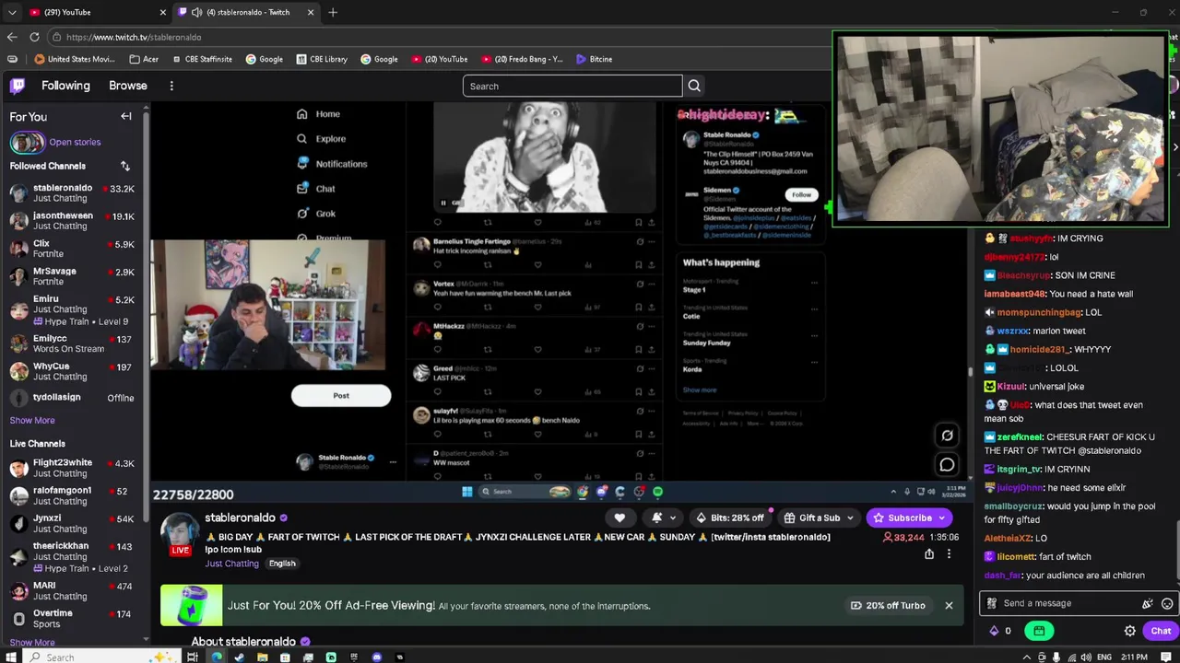Open the chat celebration icon beside emotes
The image size is (1180, 663).
pyautogui.click(x=1148, y=604)
